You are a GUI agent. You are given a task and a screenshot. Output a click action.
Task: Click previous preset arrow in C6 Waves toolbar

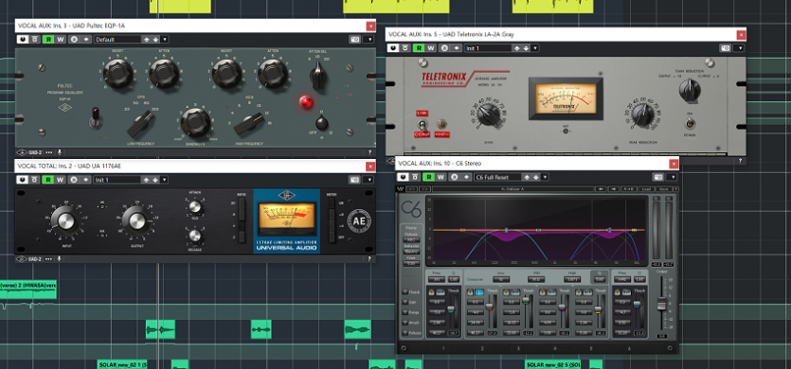tap(601, 189)
